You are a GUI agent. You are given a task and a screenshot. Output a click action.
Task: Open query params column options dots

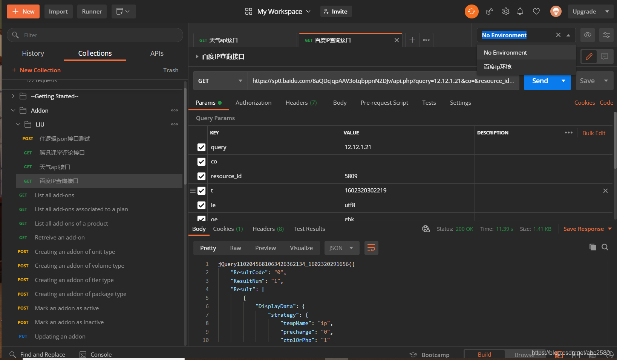(569, 133)
